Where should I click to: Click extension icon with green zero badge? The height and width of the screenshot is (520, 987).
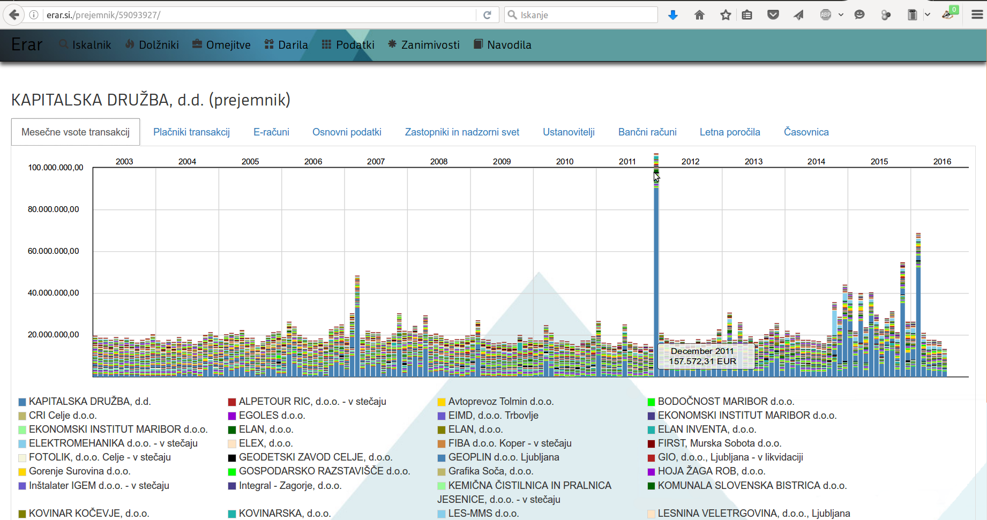[949, 13]
